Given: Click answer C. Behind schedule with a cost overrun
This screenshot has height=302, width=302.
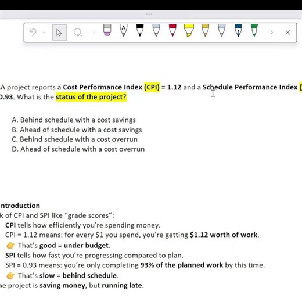Looking at the screenshot, I should tap(74, 139).
